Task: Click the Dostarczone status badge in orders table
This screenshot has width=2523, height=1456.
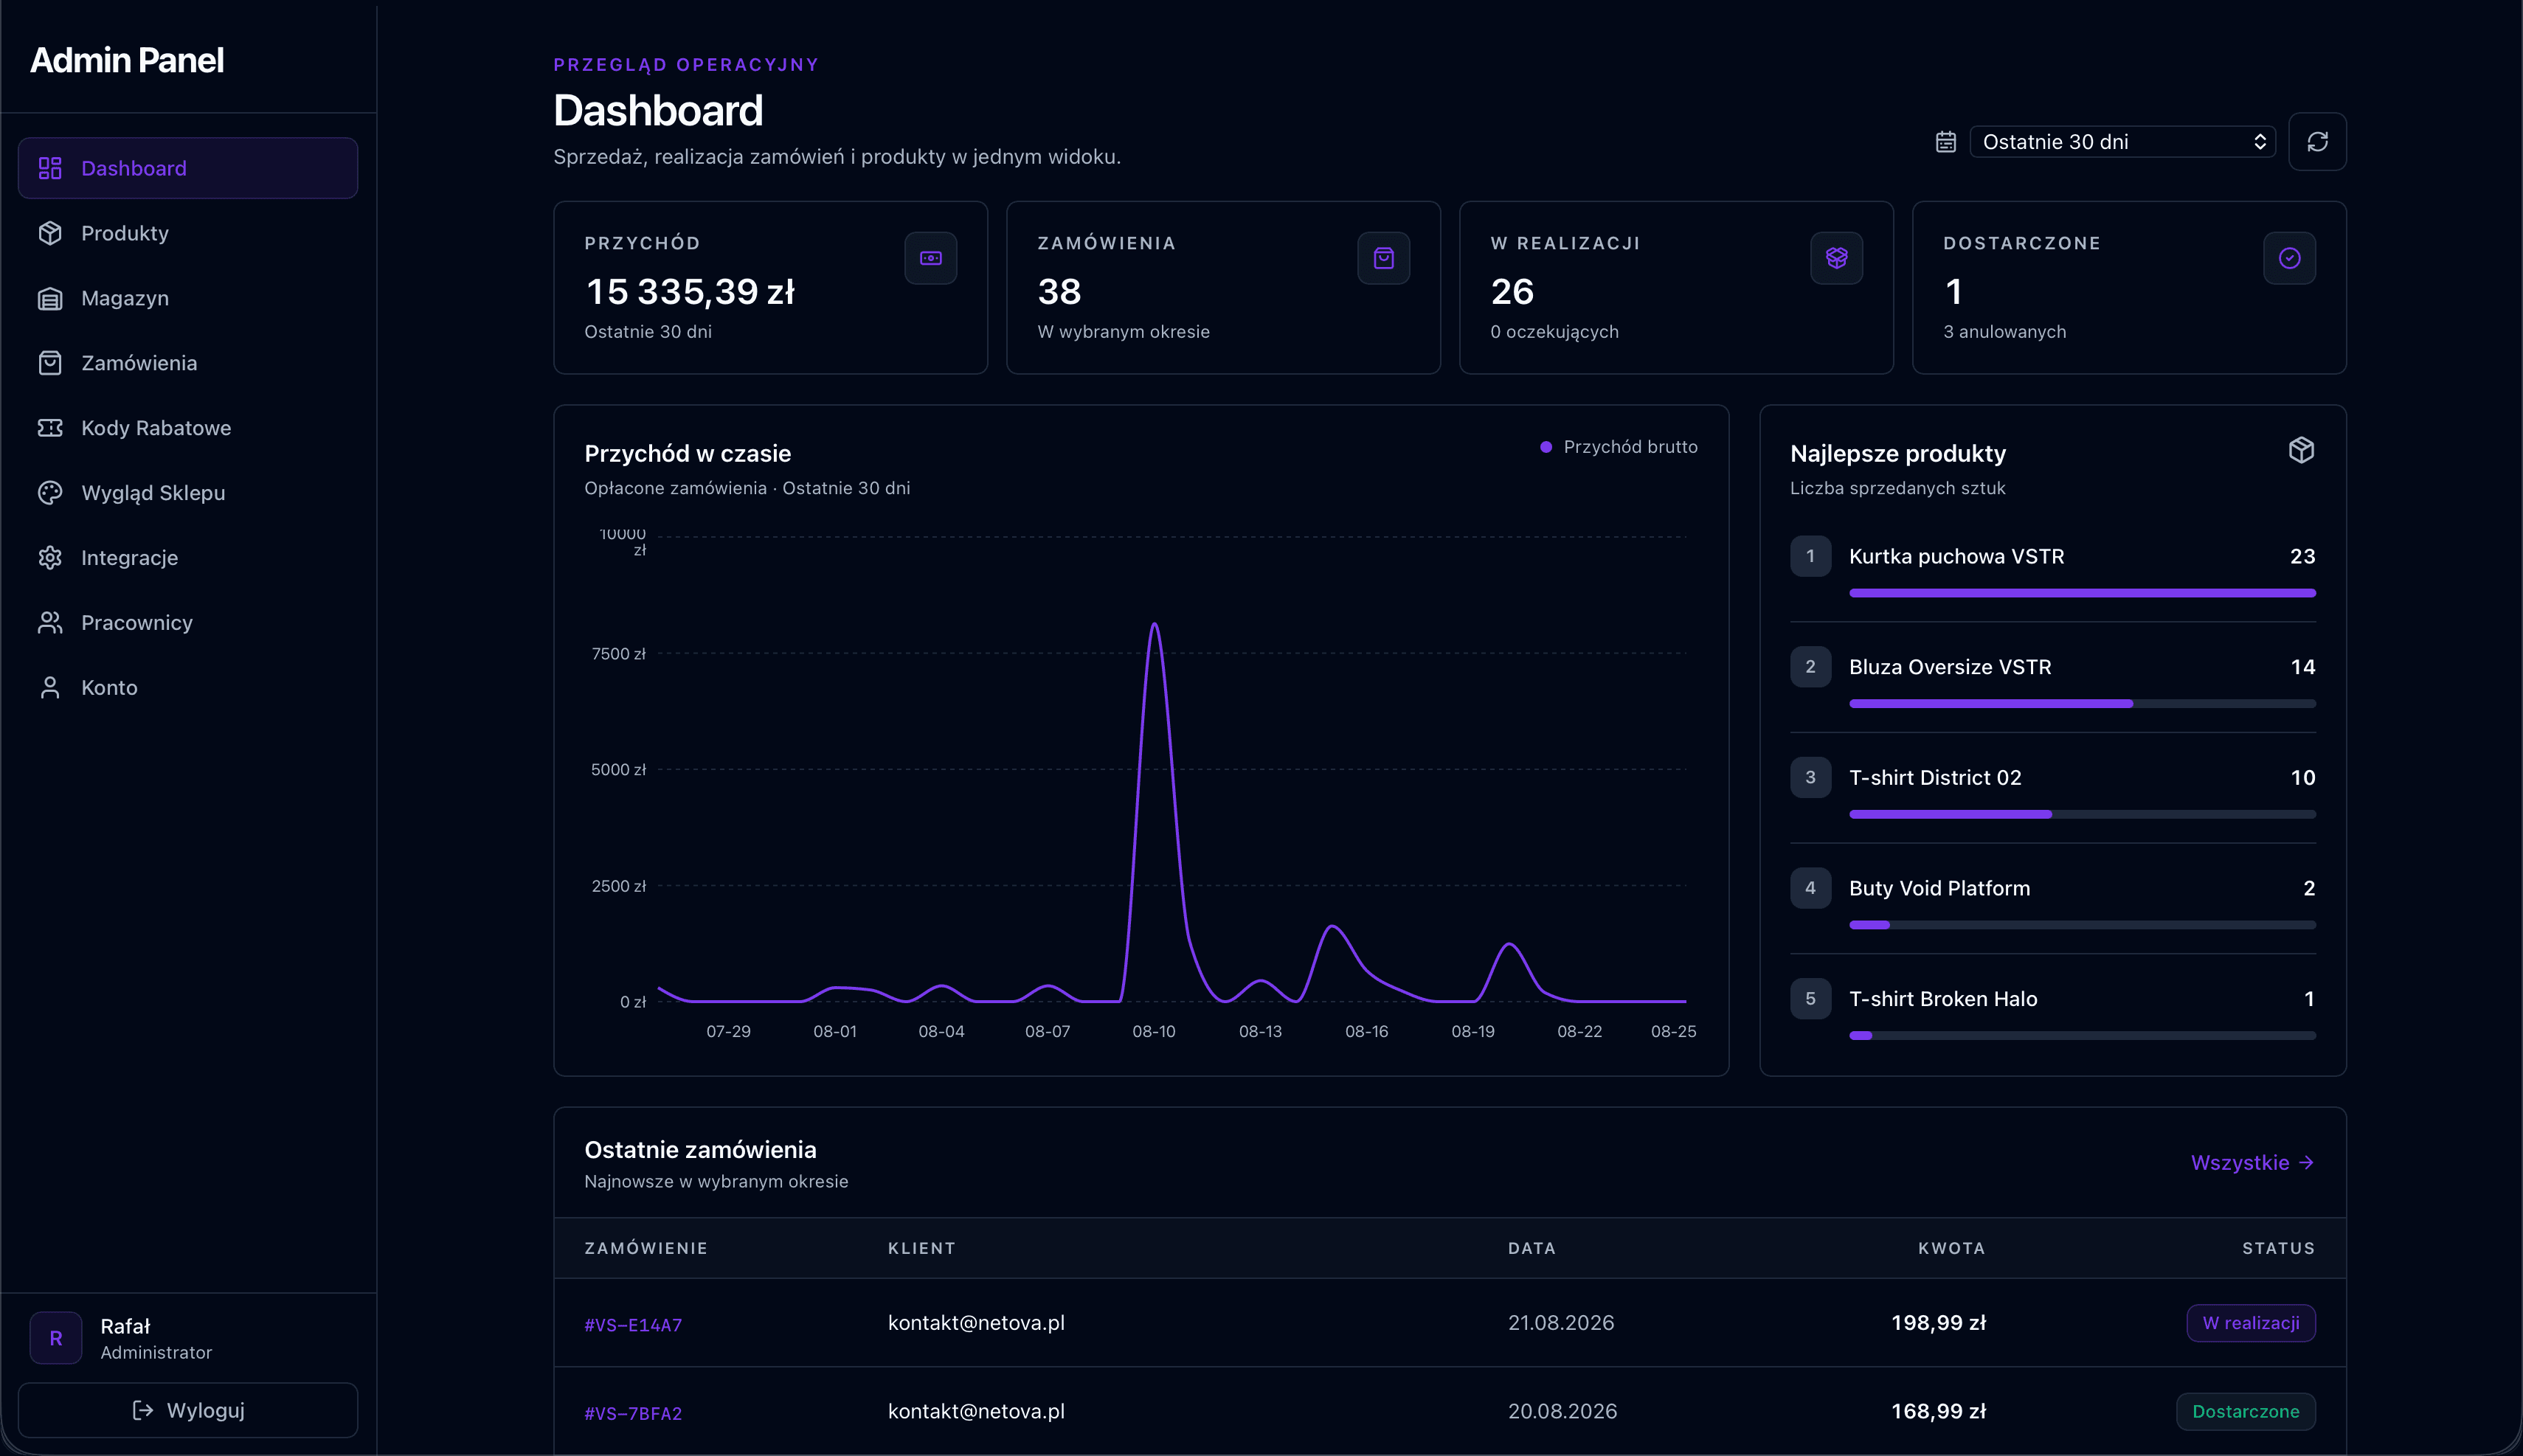Action: pyautogui.click(x=2246, y=1411)
